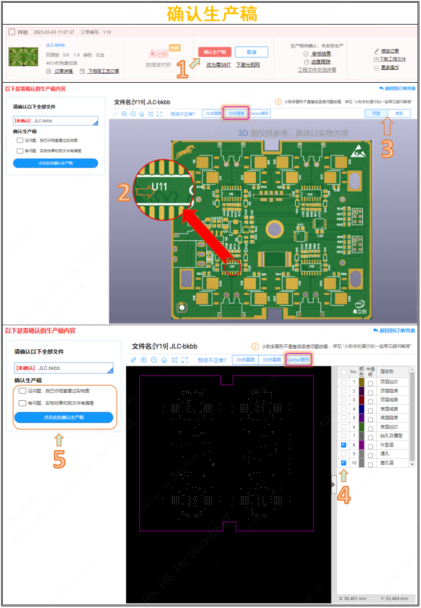Image resolution: width=421 pixels, height=608 pixels.
Task: Uncheck the 外型层 layer 8 checkbox
Action: click(x=344, y=445)
